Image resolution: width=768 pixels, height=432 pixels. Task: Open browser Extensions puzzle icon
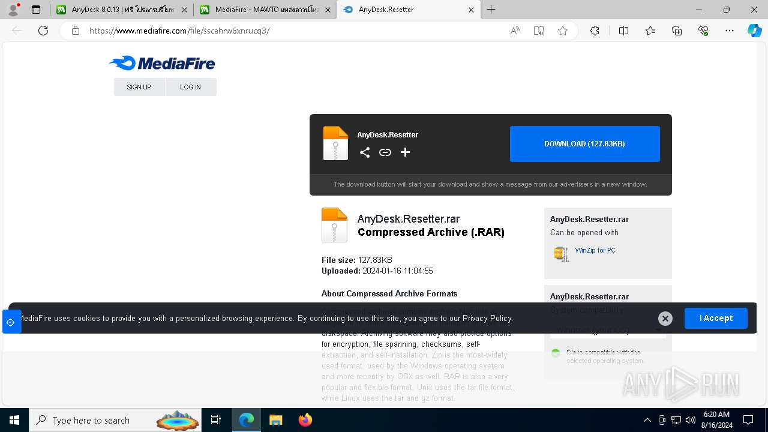595,31
